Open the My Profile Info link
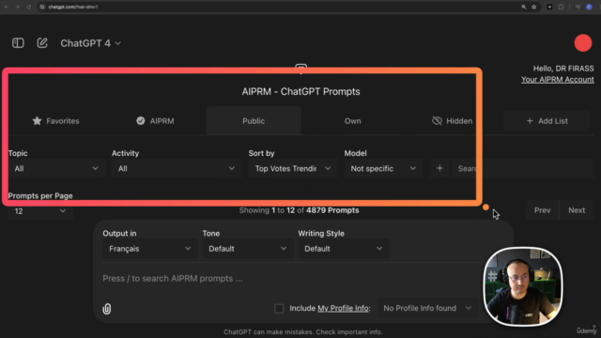601x338 pixels. point(343,309)
